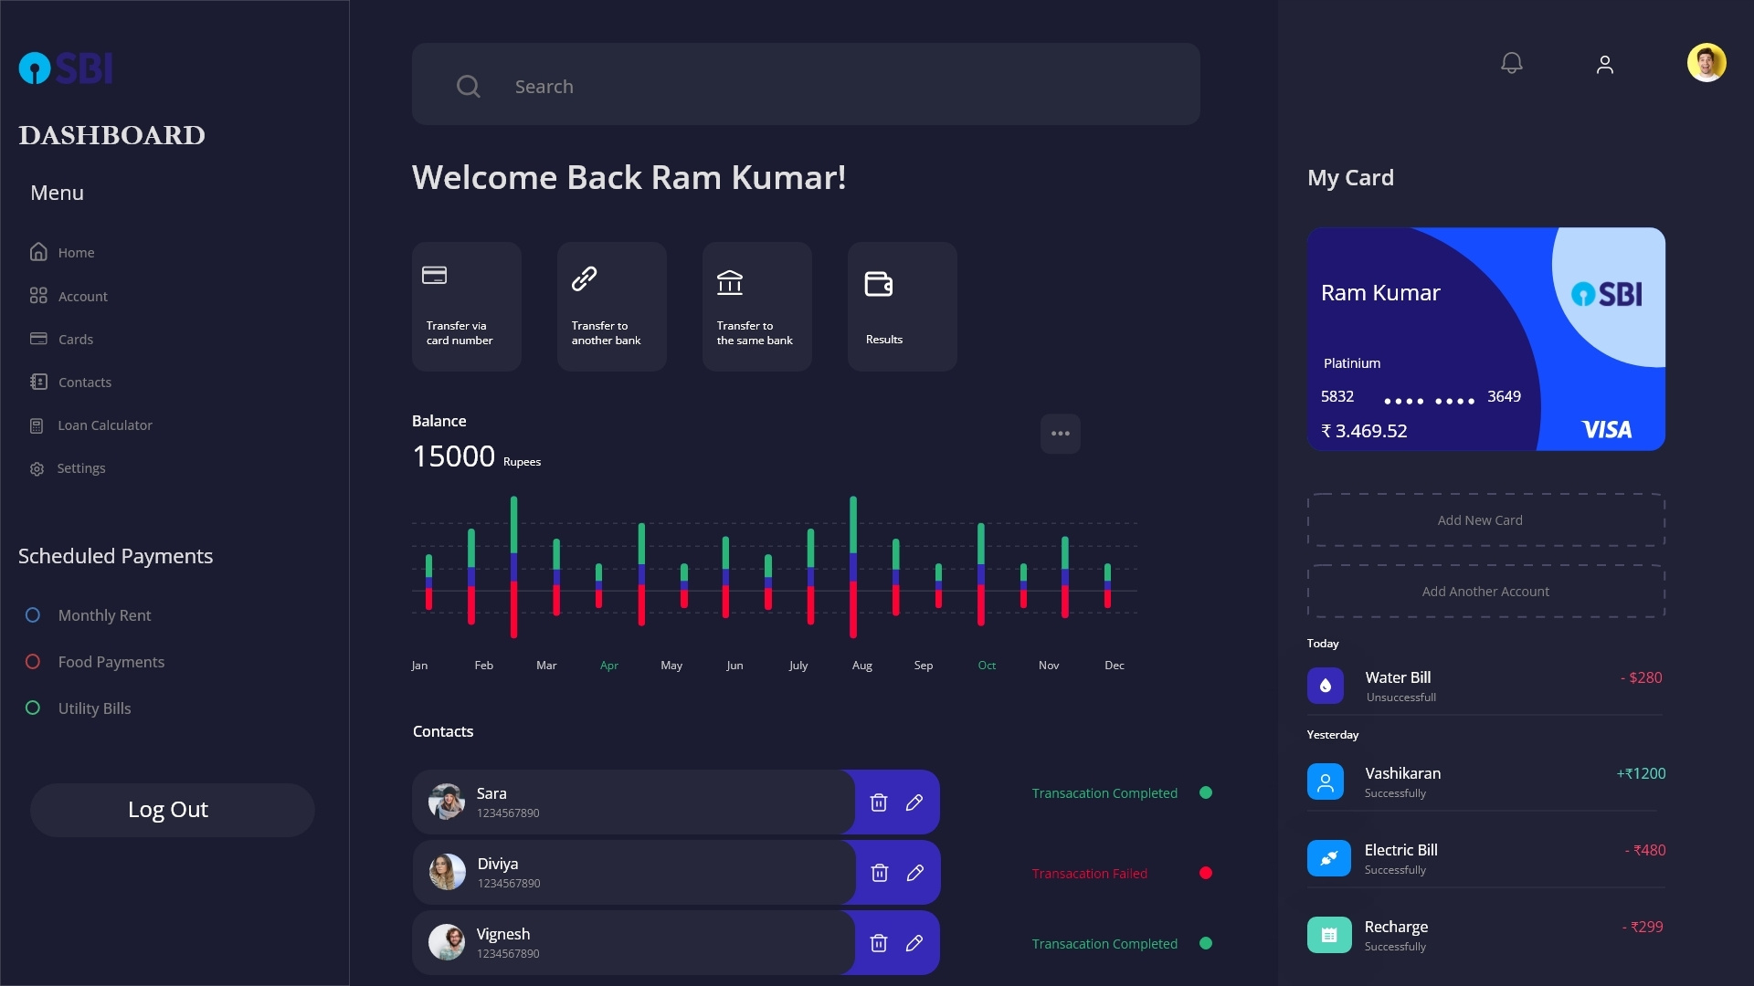Type a query in the Search field
Screen dimensions: 1754x986
click(804, 85)
